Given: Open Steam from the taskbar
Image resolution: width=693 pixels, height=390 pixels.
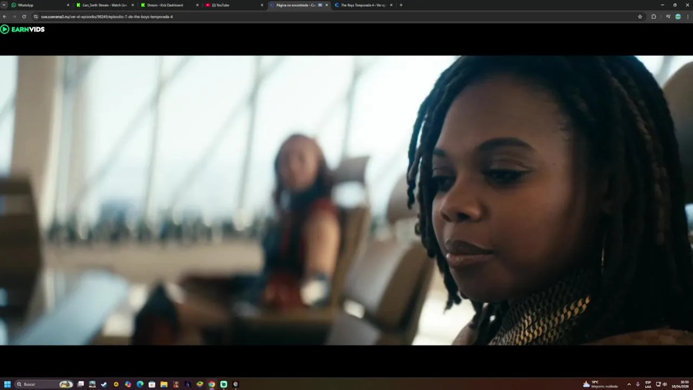Looking at the screenshot, I should [104, 384].
